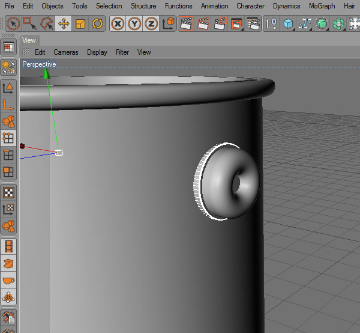Open the Selection menu

[x=109, y=6]
